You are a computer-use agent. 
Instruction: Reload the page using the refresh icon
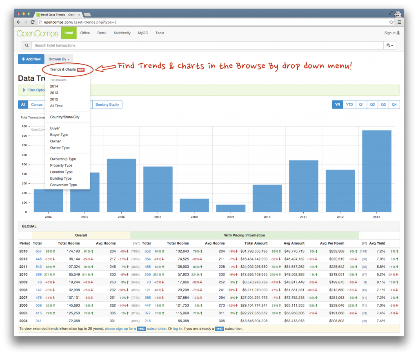(32, 22)
